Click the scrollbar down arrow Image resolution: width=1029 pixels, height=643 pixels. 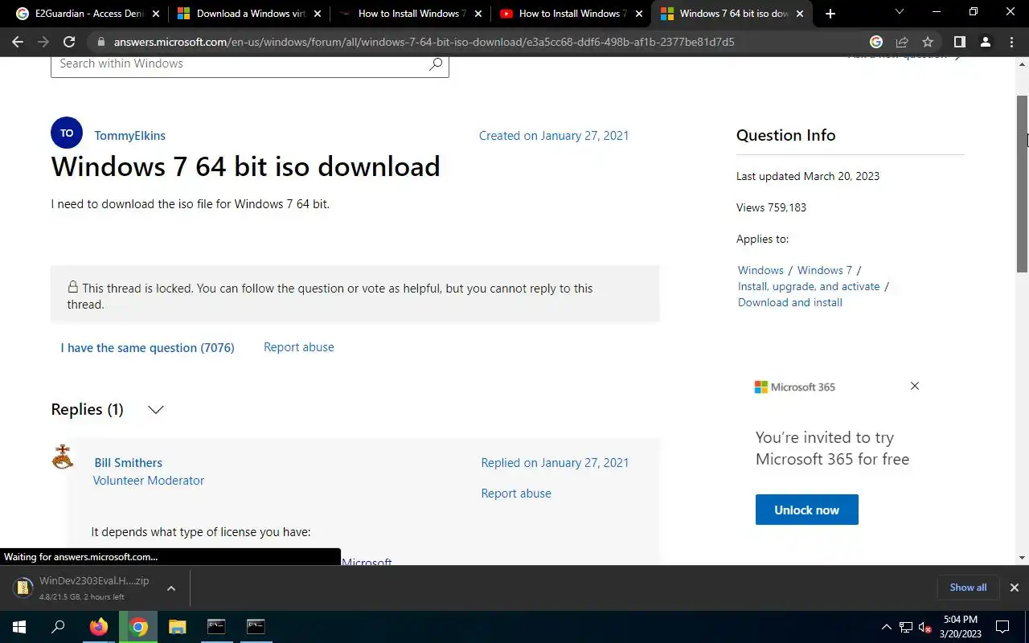tap(1023, 558)
